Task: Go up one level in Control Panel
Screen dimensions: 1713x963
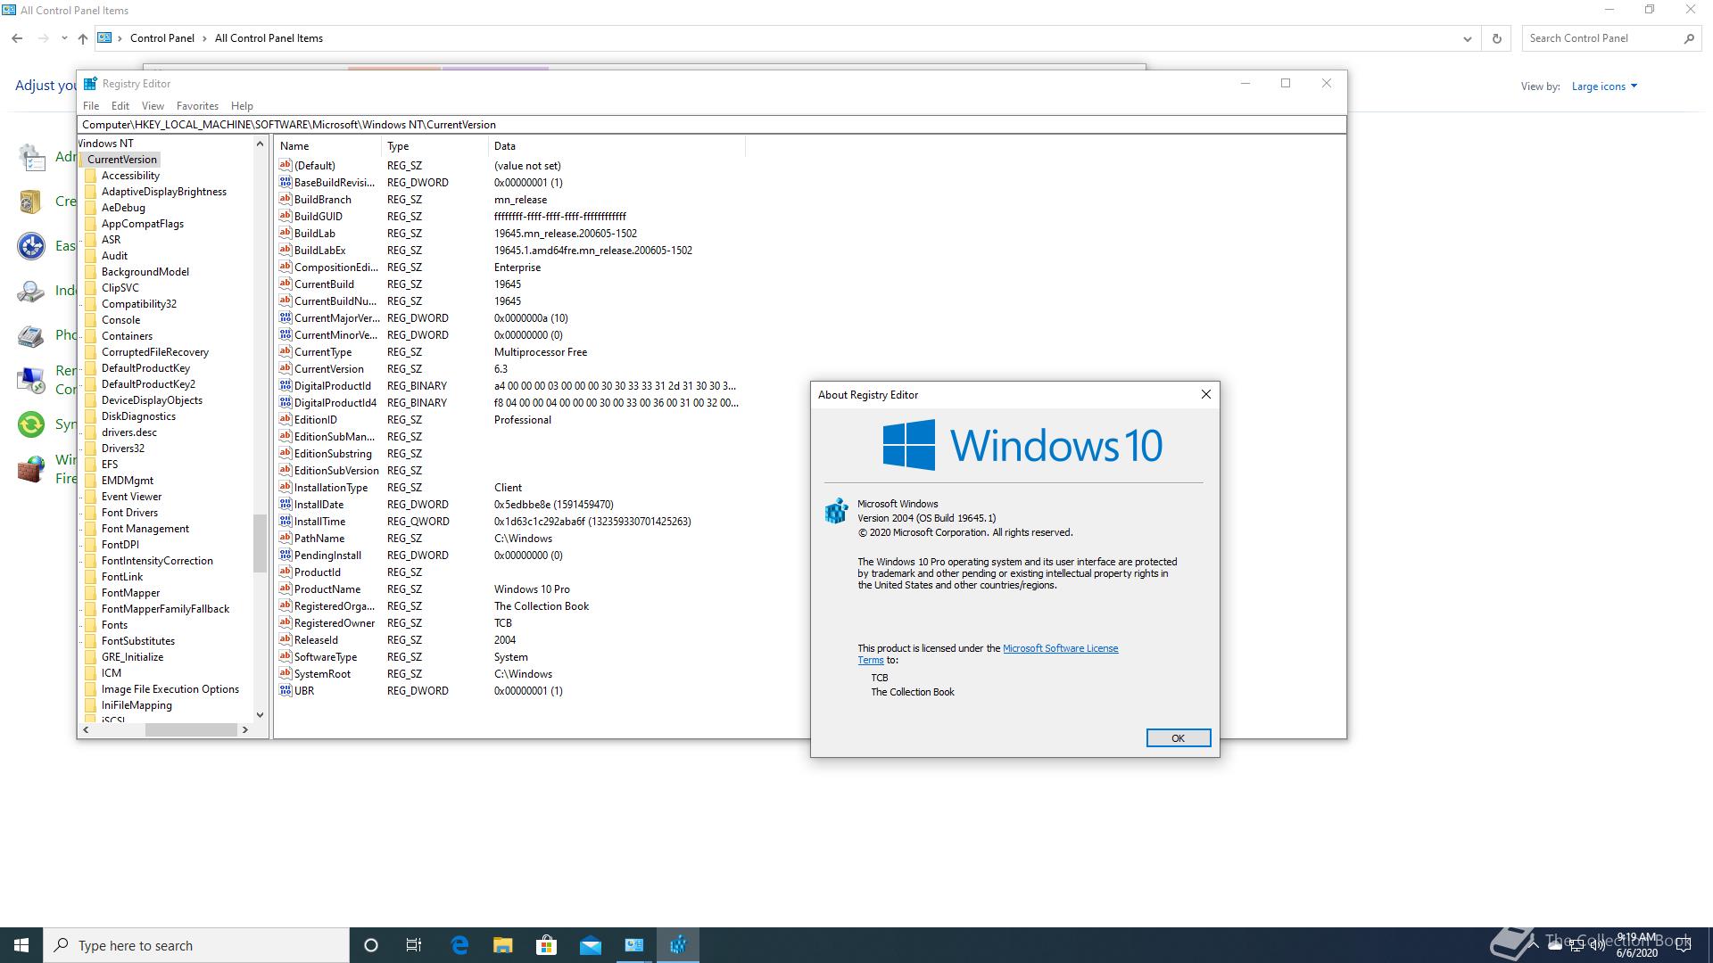Action: point(83,38)
